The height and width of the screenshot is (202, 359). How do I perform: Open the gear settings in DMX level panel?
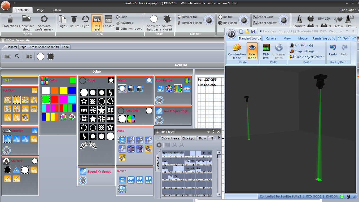[x=159, y=145]
